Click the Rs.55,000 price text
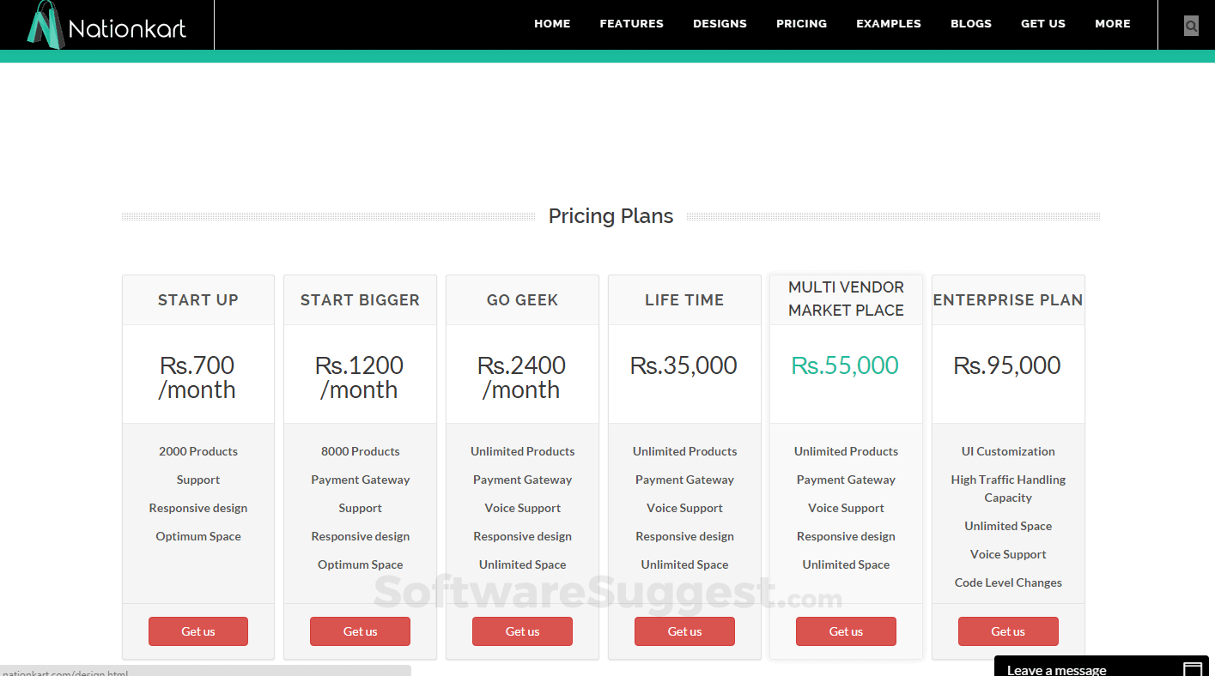 (845, 365)
